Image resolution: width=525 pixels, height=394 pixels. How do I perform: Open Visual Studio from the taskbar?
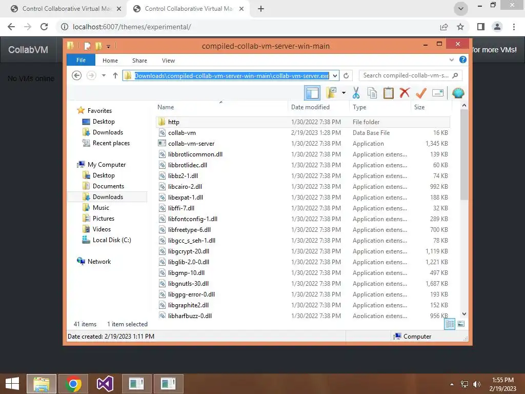[105, 383]
